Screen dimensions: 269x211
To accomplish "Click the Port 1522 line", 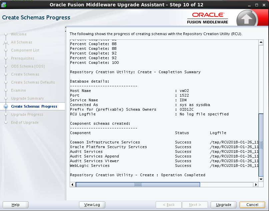I will [x=130, y=95].
